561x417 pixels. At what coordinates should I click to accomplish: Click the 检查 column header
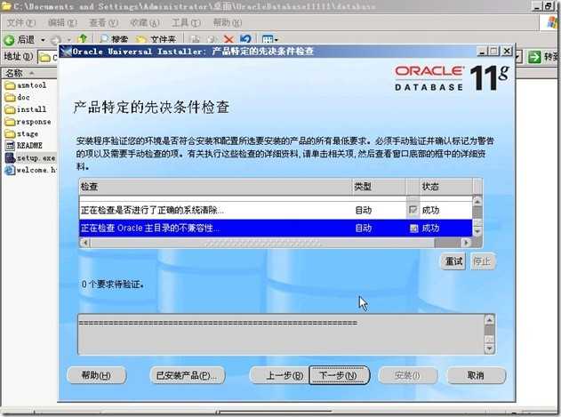tap(215, 187)
